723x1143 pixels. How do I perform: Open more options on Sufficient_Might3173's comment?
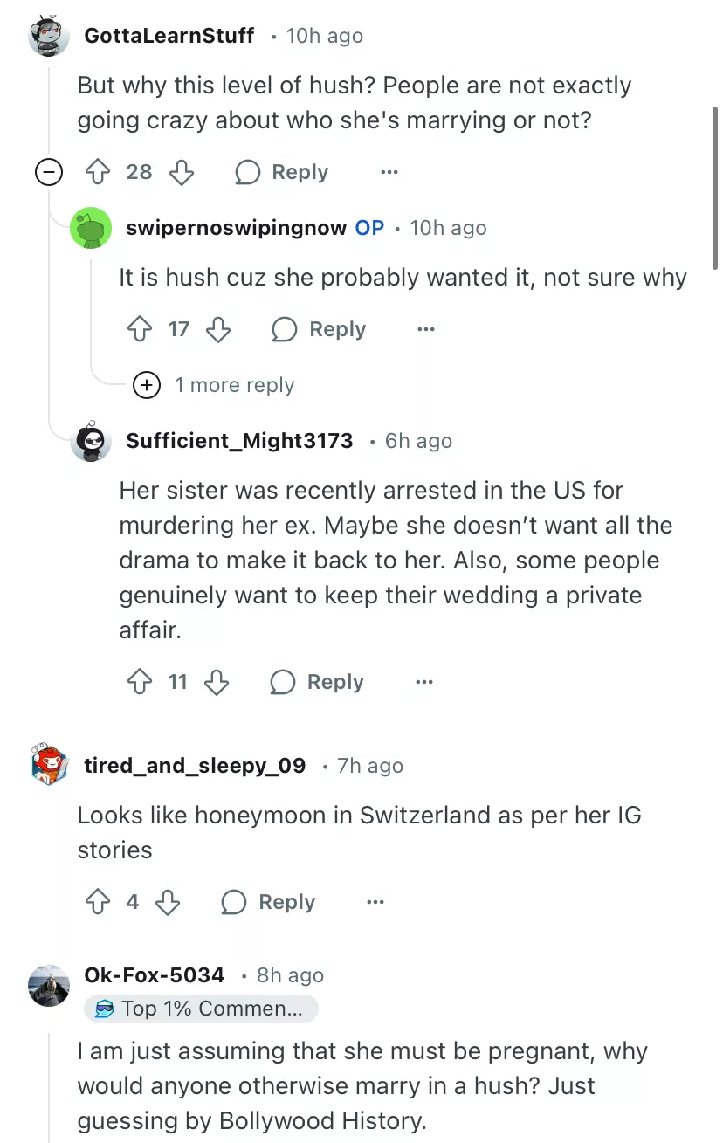[424, 682]
